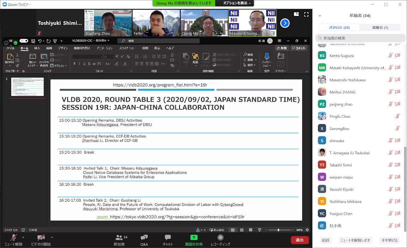The width and height of the screenshot is (407, 248).
Task: Toggle the PowerPoint autosave switch
Action: (24, 41)
